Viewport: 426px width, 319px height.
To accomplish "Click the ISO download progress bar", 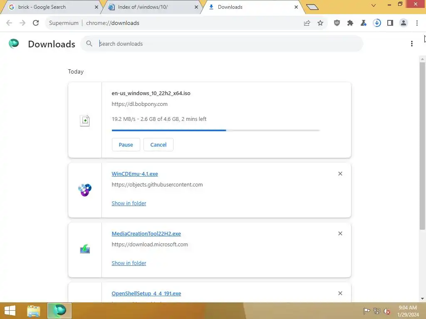I will tap(216, 130).
